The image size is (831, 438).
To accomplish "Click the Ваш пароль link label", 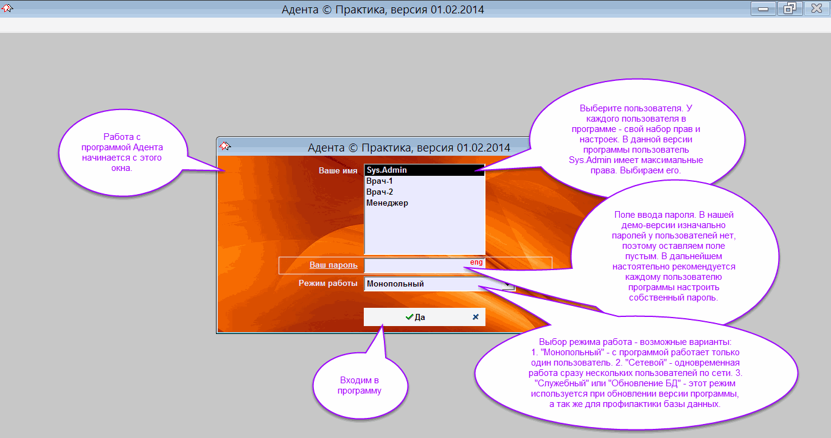I will (333, 265).
